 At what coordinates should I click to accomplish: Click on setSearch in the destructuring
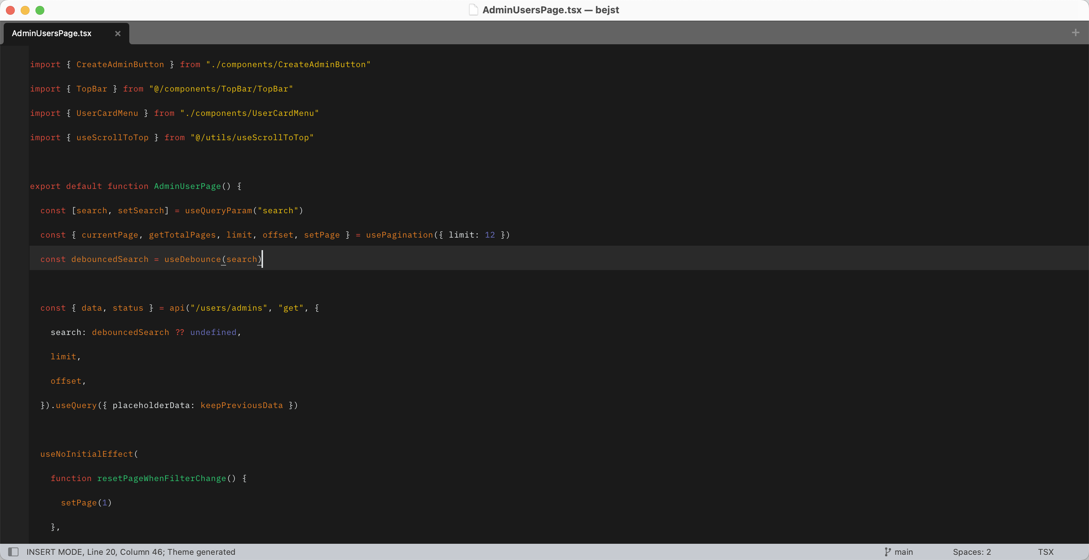point(141,211)
